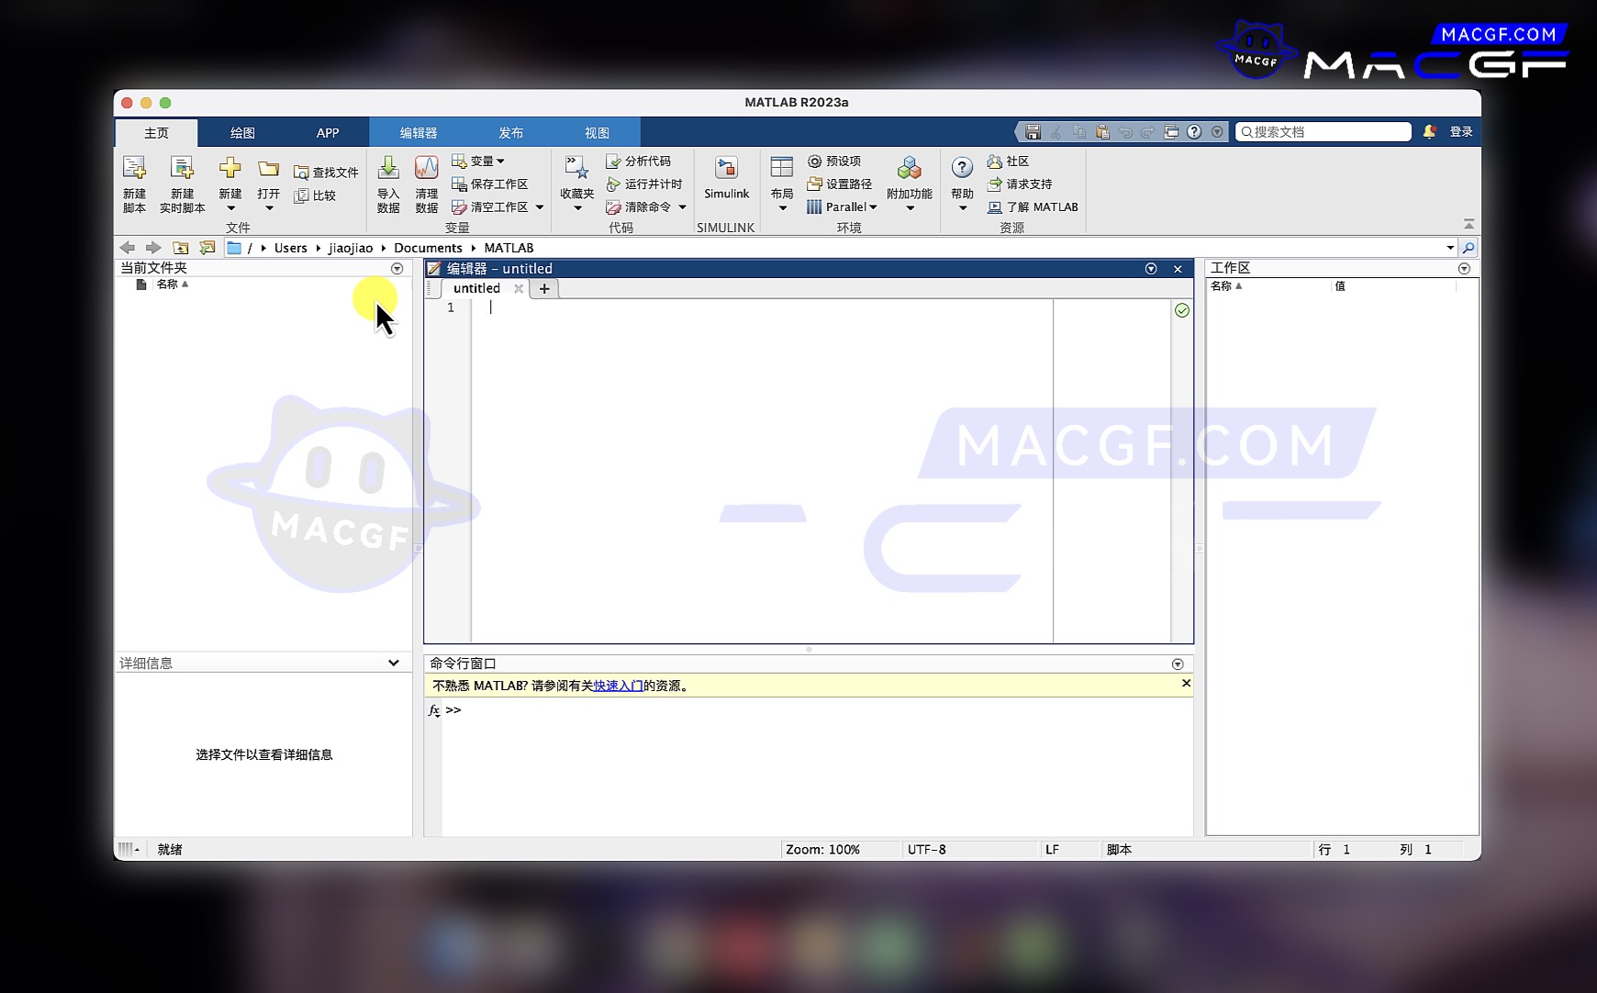Open Preferences (预设项)

[834, 162]
